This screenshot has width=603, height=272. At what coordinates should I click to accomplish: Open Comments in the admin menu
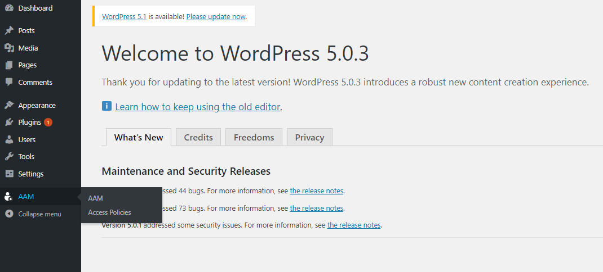35,82
